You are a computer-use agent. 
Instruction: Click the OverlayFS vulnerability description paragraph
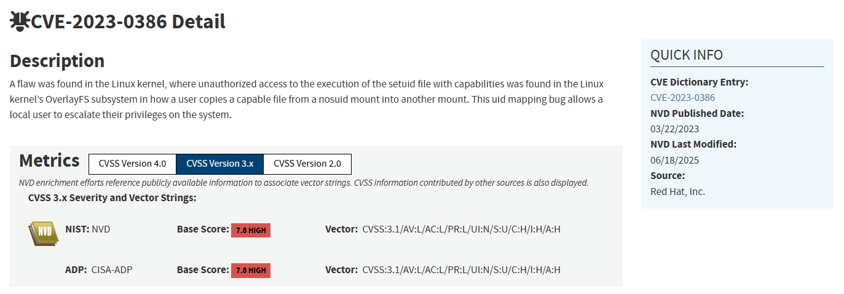[x=306, y=100]
